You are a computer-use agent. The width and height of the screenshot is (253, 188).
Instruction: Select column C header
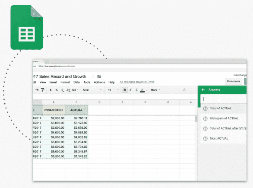[x=76, y=102]
